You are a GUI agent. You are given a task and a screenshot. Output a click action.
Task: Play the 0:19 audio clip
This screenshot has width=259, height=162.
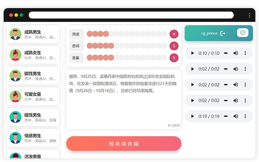pyautogui.click(x=193, y=116)
